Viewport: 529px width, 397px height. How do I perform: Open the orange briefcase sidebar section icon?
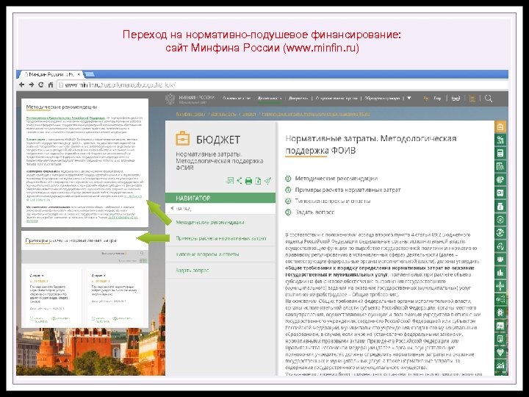[x=500, y=126]
